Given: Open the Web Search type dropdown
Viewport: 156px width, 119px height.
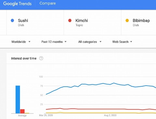Looking at the screenshot, I should pos(122,42).
